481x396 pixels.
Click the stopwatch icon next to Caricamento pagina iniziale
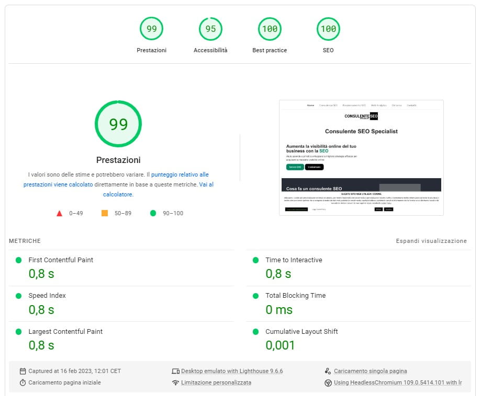[x=23, y=382]
